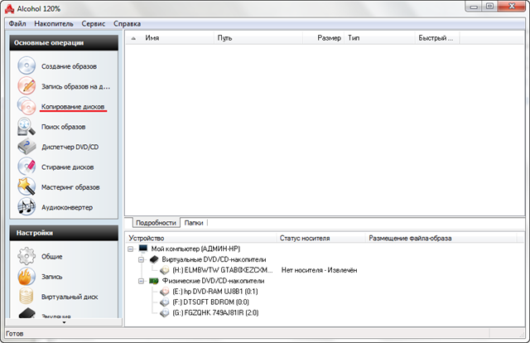Collapse Физические DVD/CD-накопители node
The image size is (530, 343).
(141, 281)
